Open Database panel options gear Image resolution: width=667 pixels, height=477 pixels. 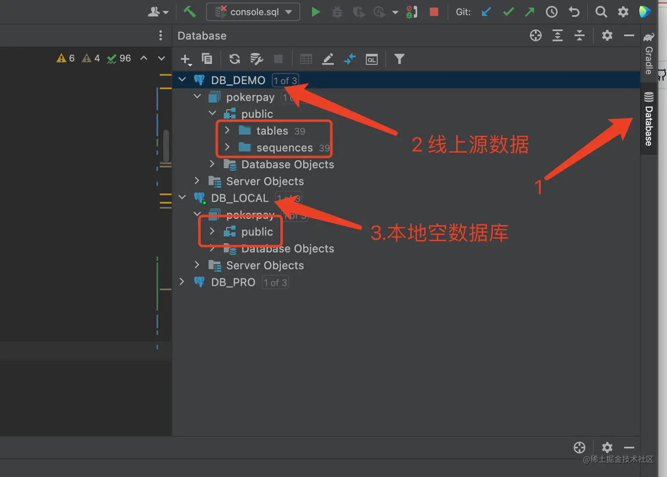click(607, 35)
